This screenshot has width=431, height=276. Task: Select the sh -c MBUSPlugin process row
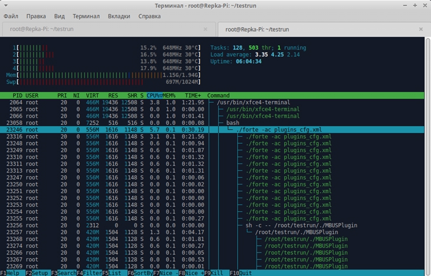212,225
